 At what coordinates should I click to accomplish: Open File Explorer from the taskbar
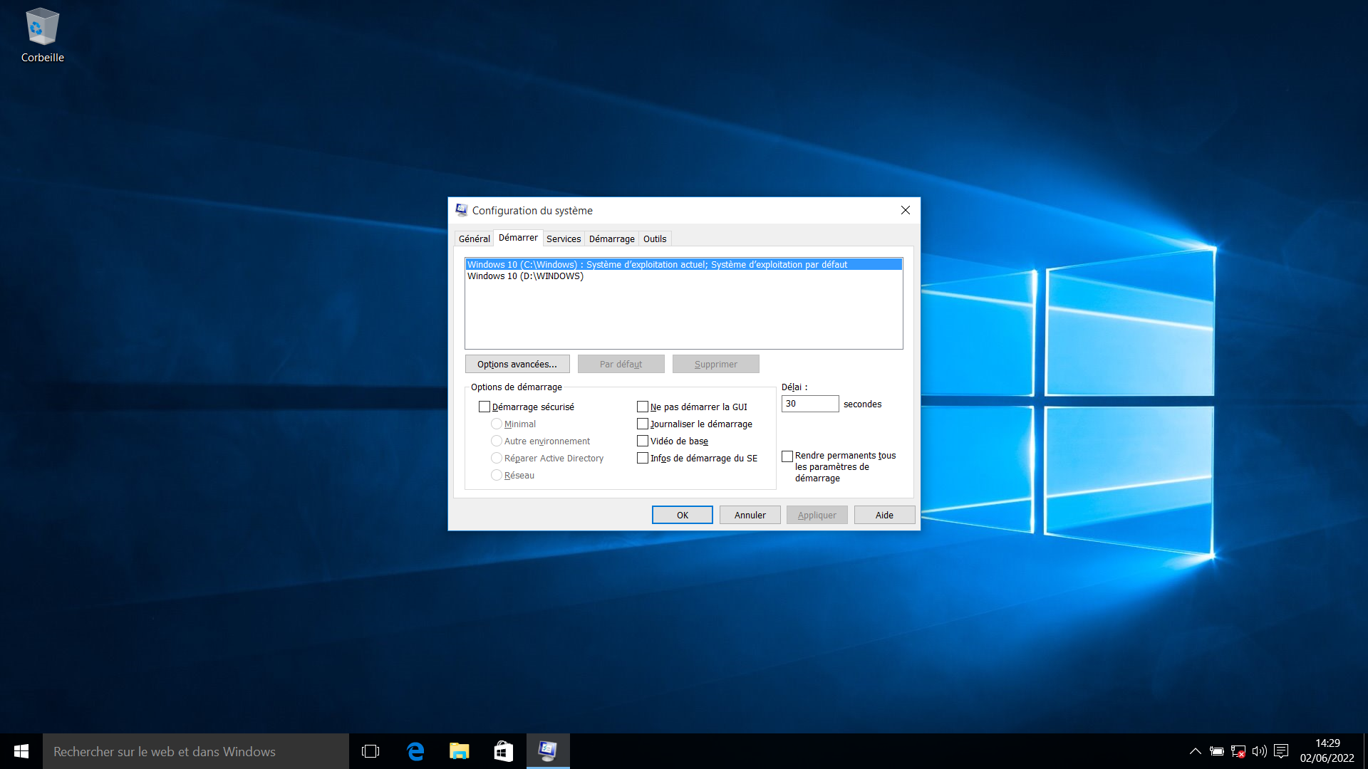460,751
